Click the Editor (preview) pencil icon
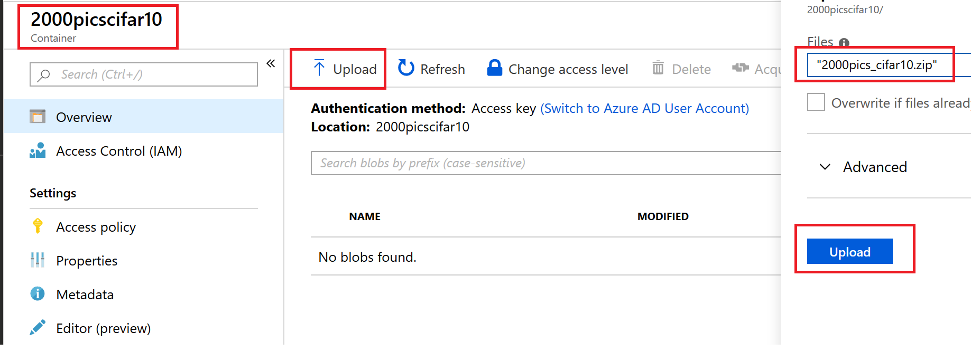 [38, 327]
